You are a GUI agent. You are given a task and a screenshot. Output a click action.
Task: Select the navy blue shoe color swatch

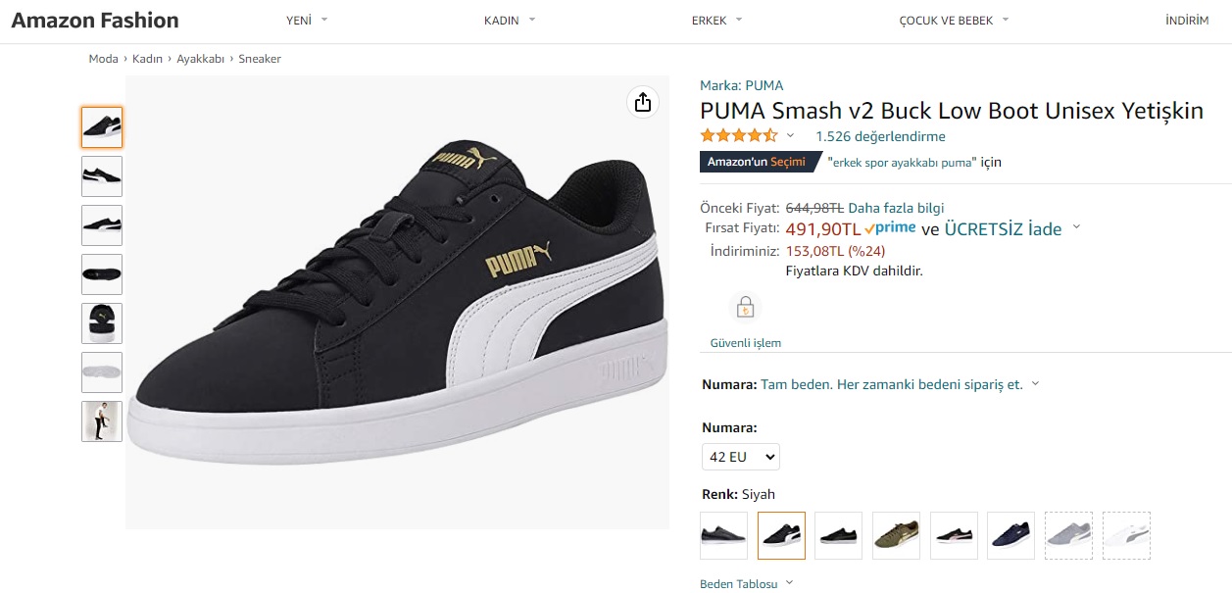1010,535
